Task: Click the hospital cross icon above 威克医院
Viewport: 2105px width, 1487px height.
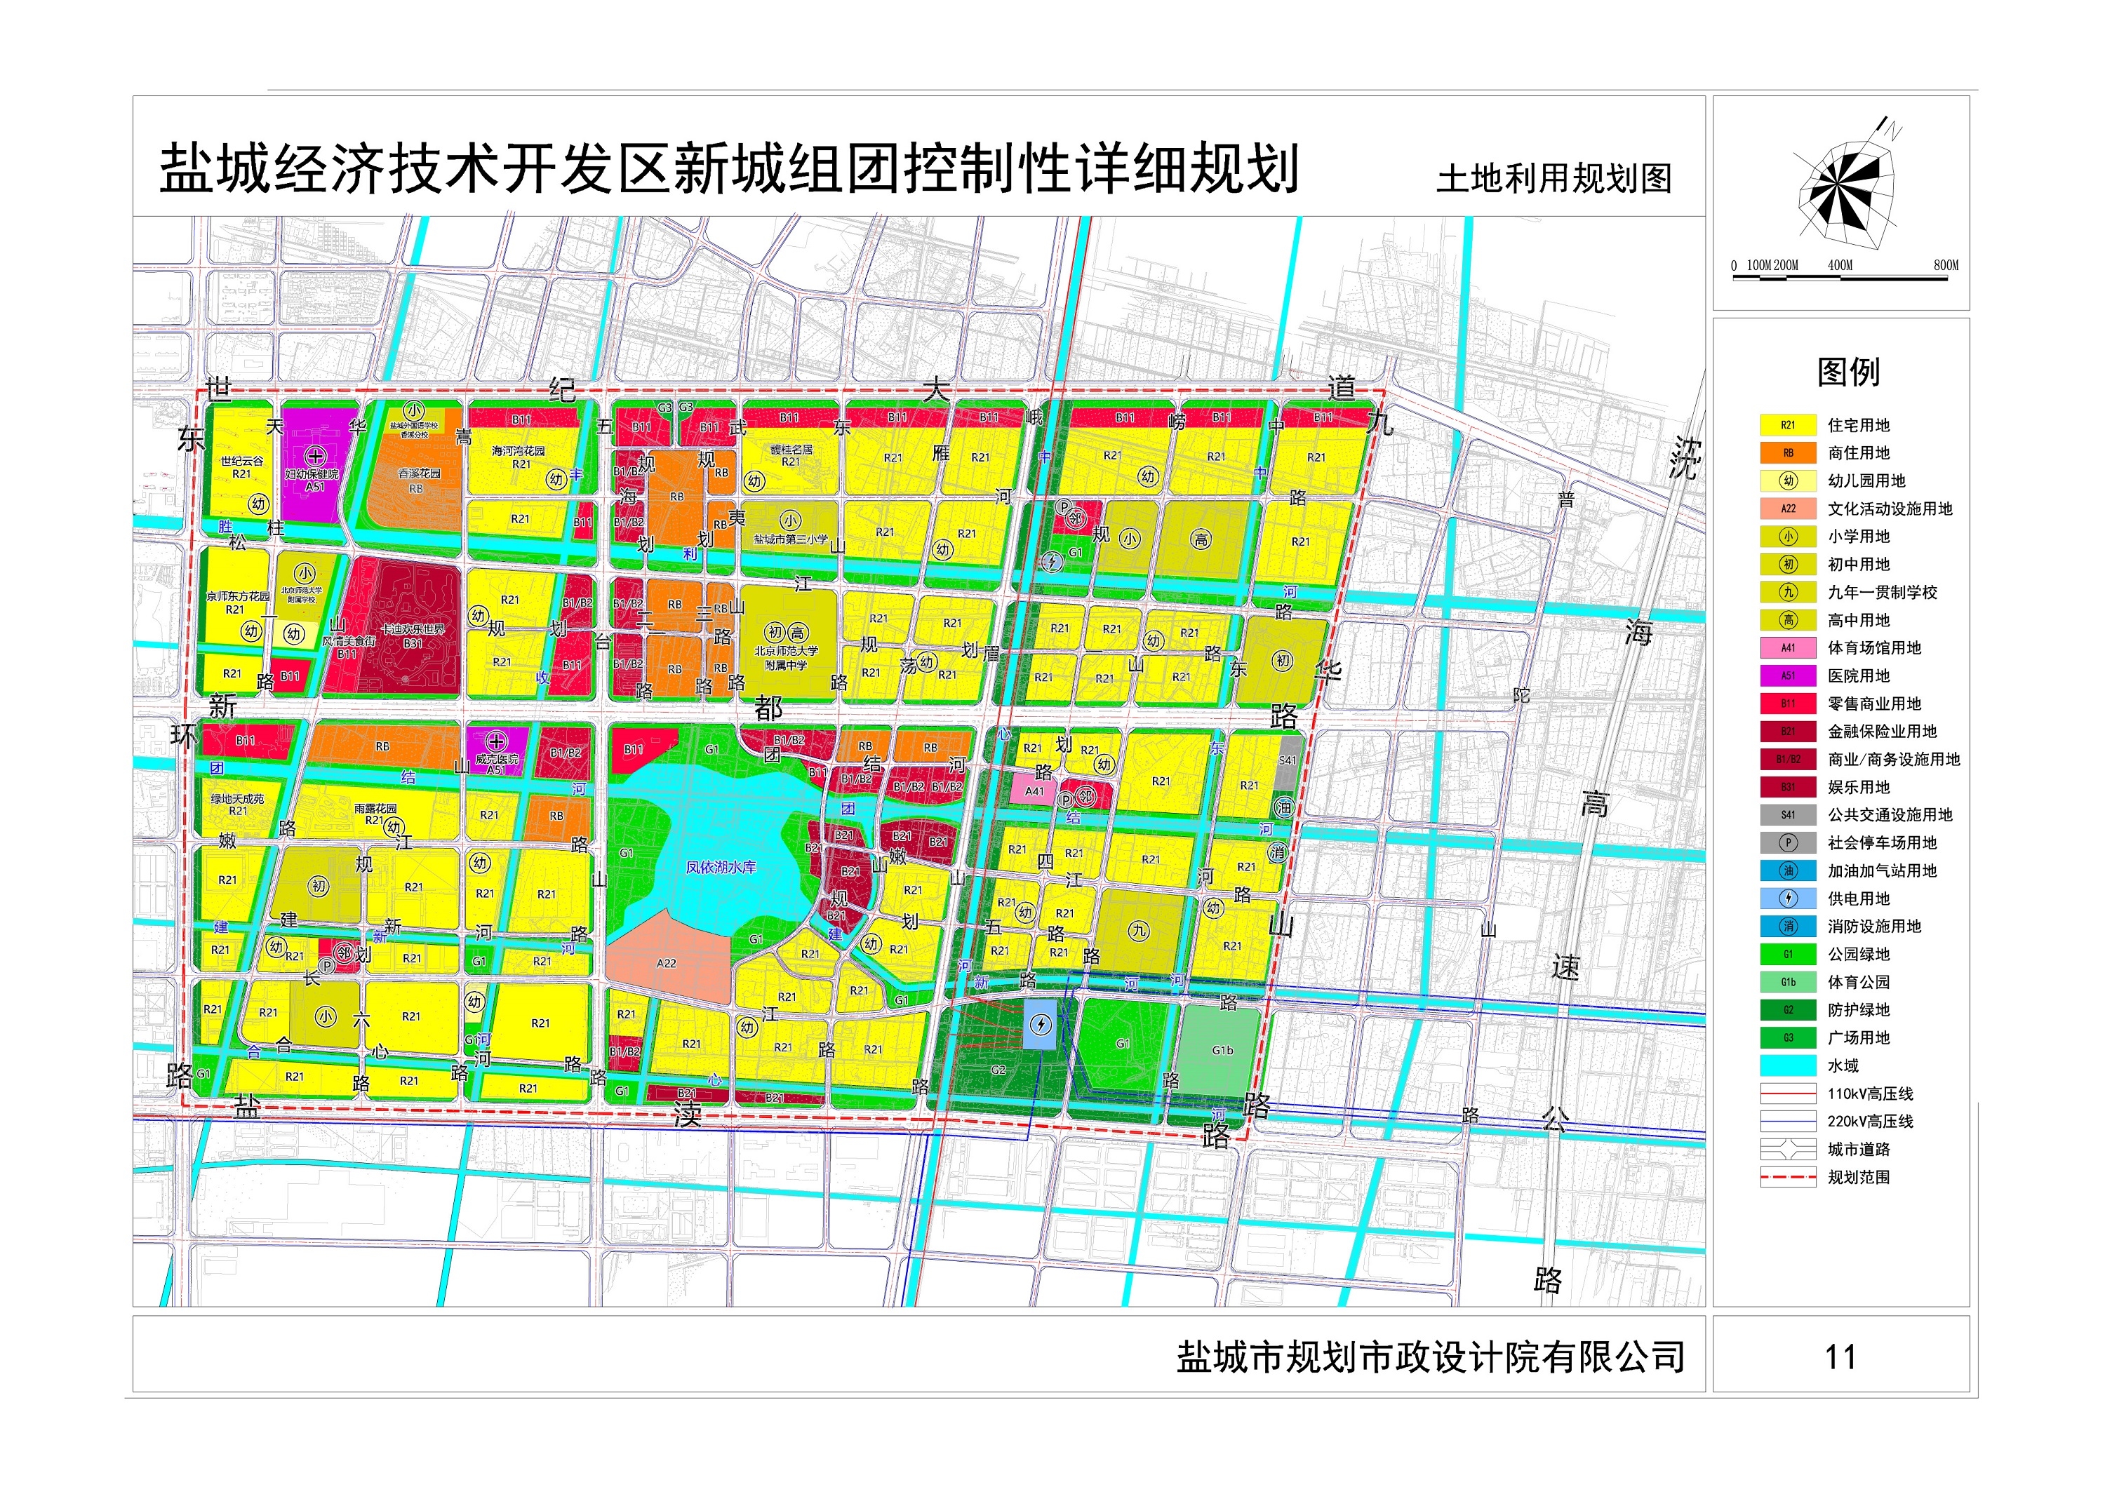Action: pyautogui.click(x=496, y=741)
